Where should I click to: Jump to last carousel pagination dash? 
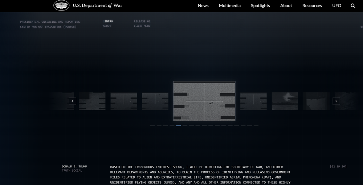pyautogui.click(x=256, y=125)
